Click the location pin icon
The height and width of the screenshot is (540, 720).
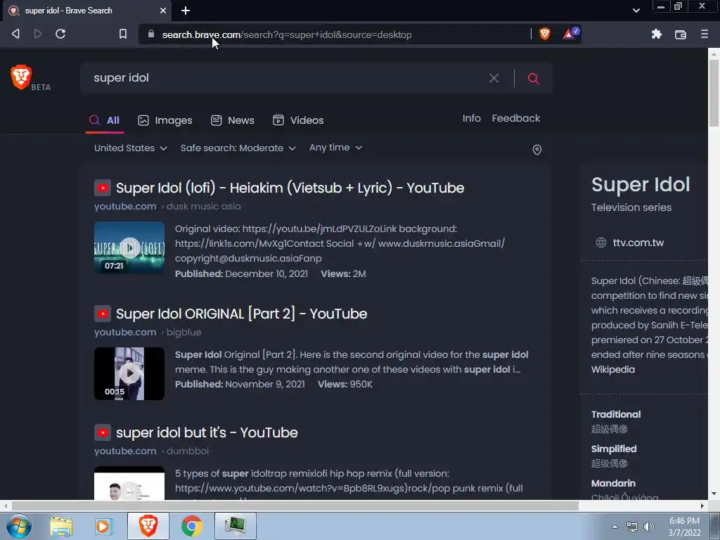pos(536,150)
